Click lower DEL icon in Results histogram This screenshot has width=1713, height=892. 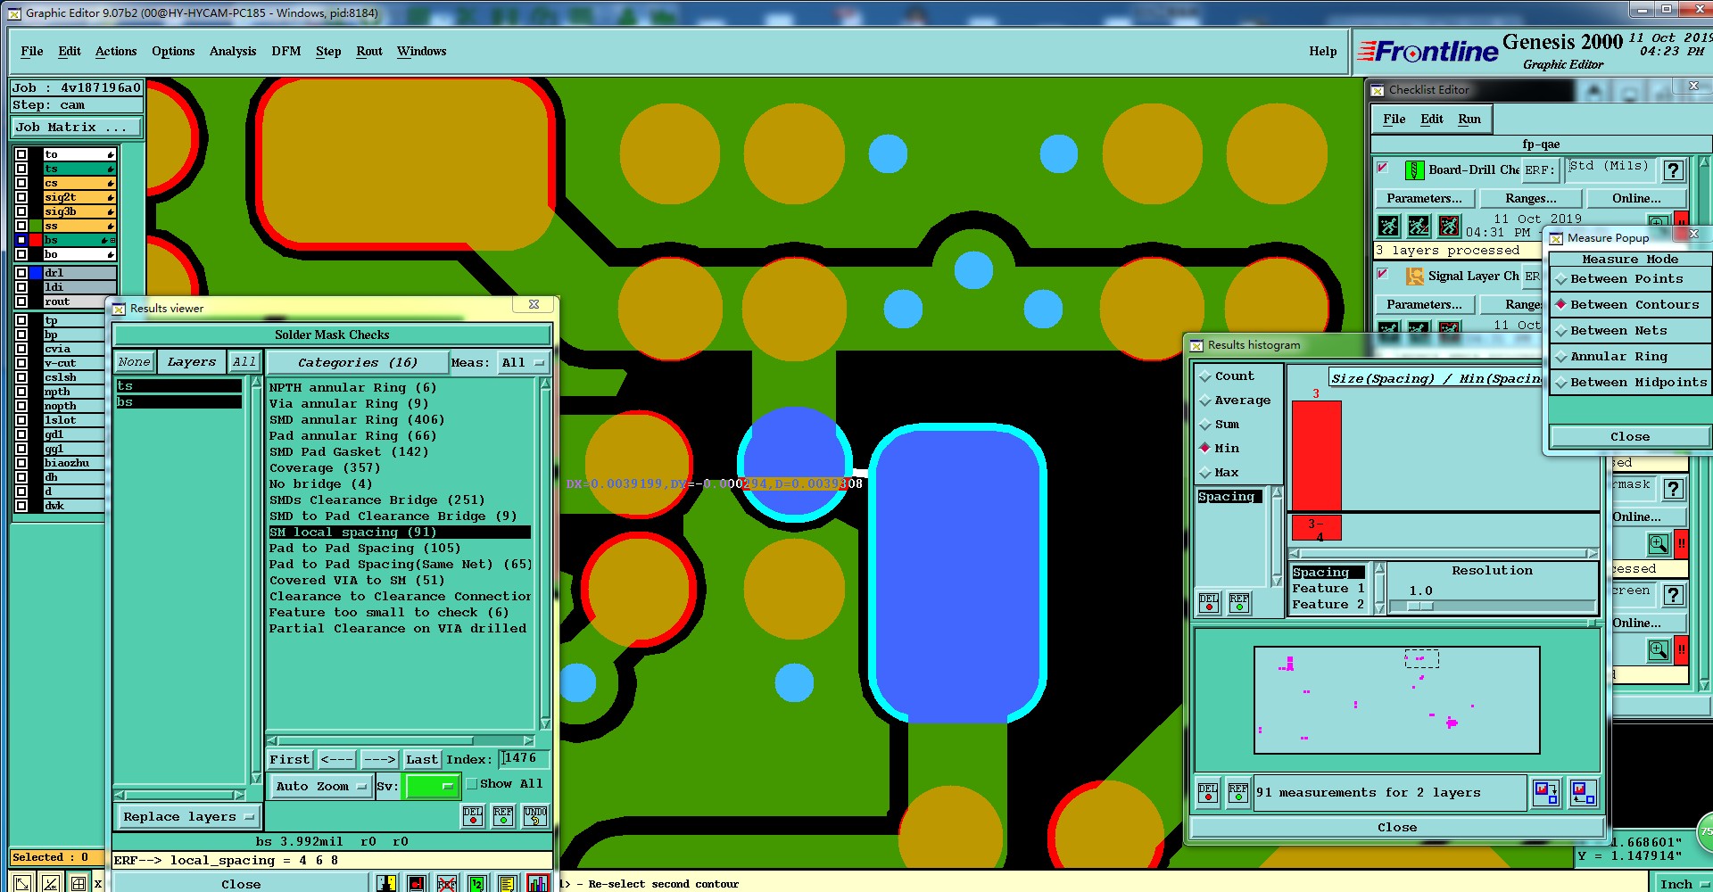[1208, 792]
